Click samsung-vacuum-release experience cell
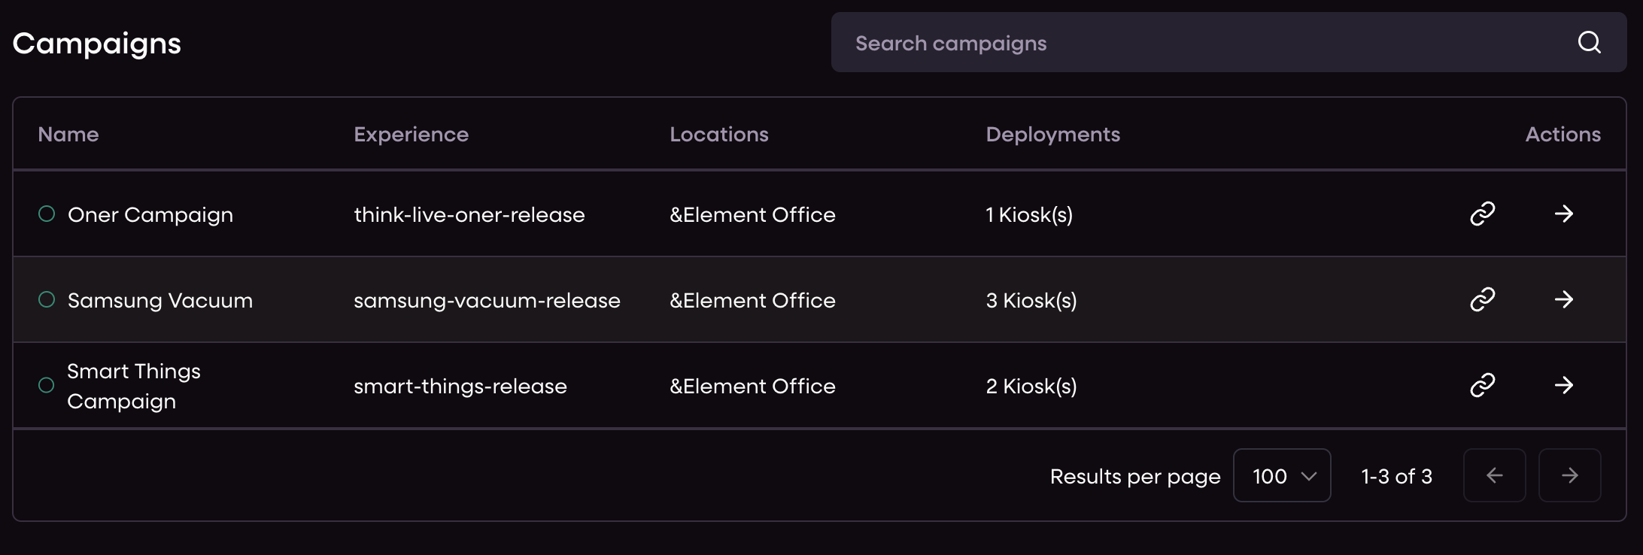This screenshot has height=555, width=1643. [487, 301]
